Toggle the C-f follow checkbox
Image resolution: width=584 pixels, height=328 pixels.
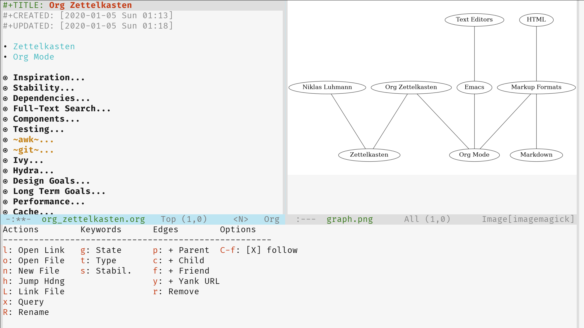[x=254, y=250]
